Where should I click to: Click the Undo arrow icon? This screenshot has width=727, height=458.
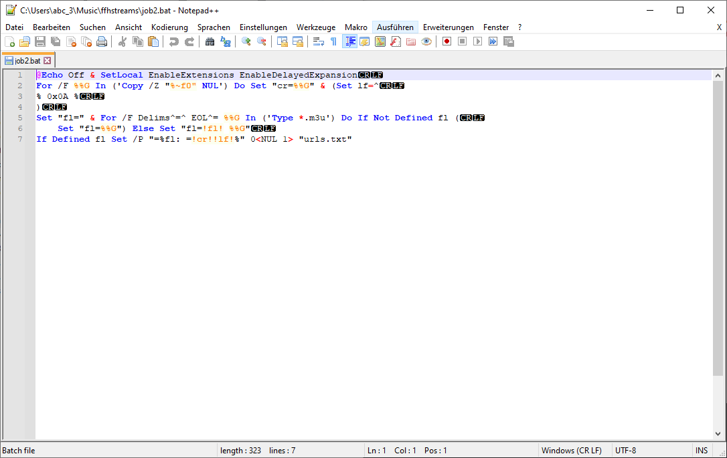[x=174, y=41]
